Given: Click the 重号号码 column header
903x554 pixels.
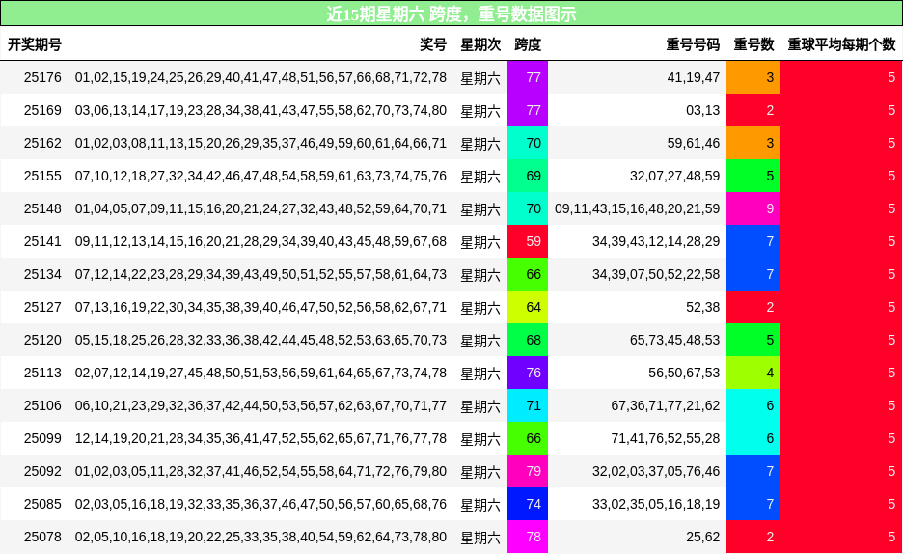Looking at the screenshot, I should tap(693, 44).
